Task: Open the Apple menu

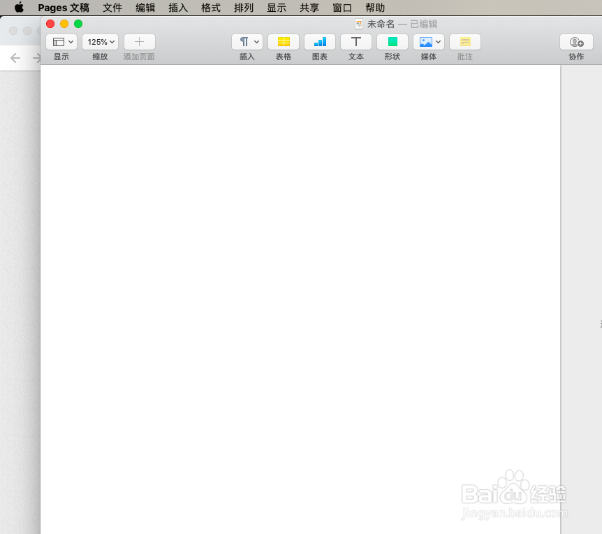Action: [19, 8]
